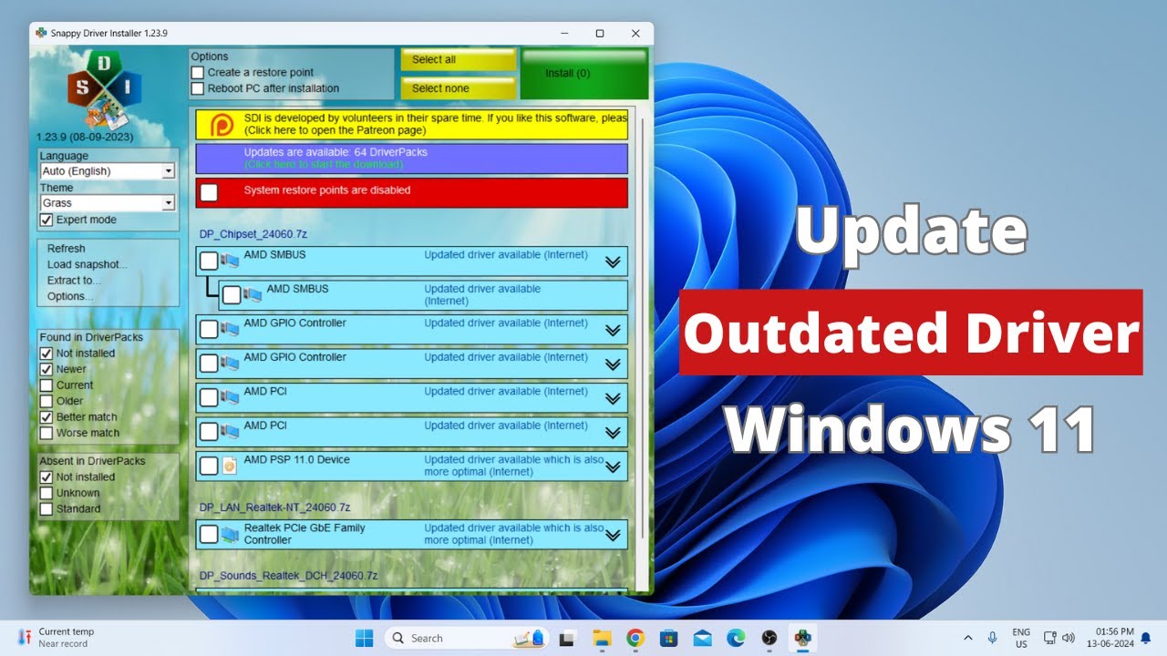Click the green Install (0) button

click(584, 74)
